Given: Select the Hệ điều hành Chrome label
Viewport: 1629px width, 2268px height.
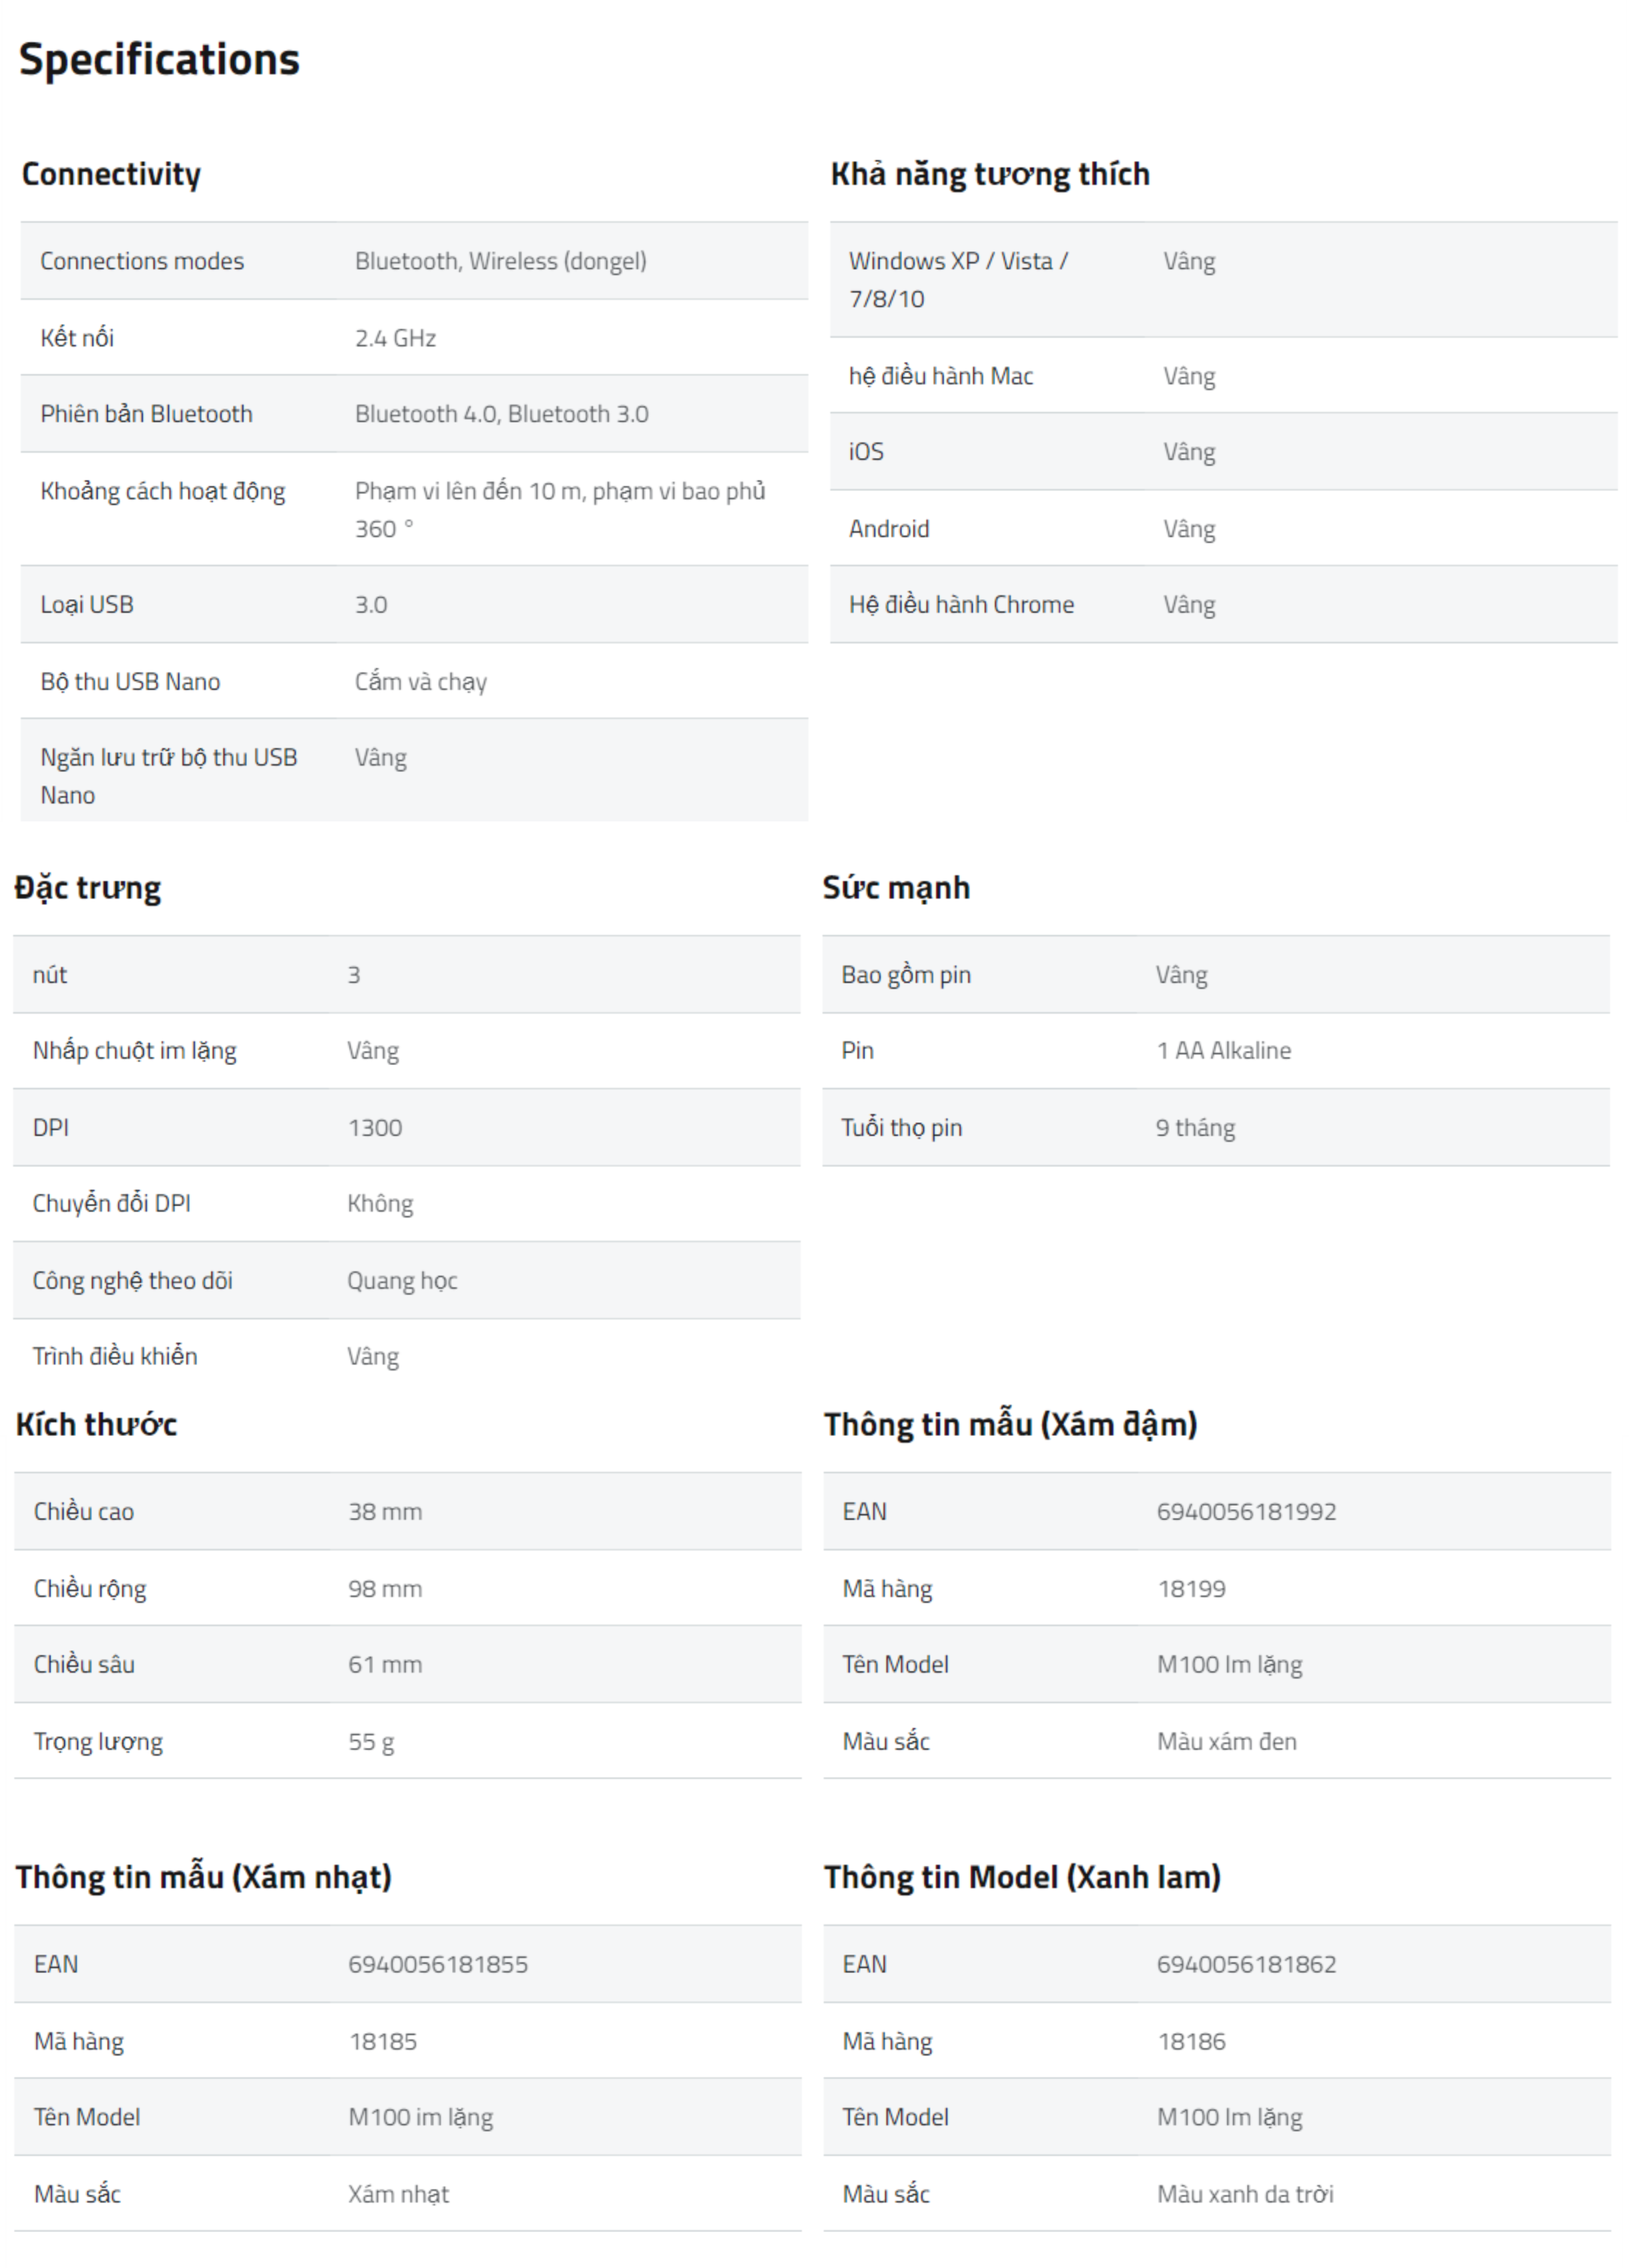Looking at the screenshot, I should point(961,604).
